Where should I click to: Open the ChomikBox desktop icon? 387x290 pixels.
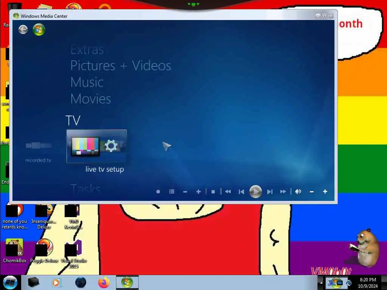[x=14, y=251]
